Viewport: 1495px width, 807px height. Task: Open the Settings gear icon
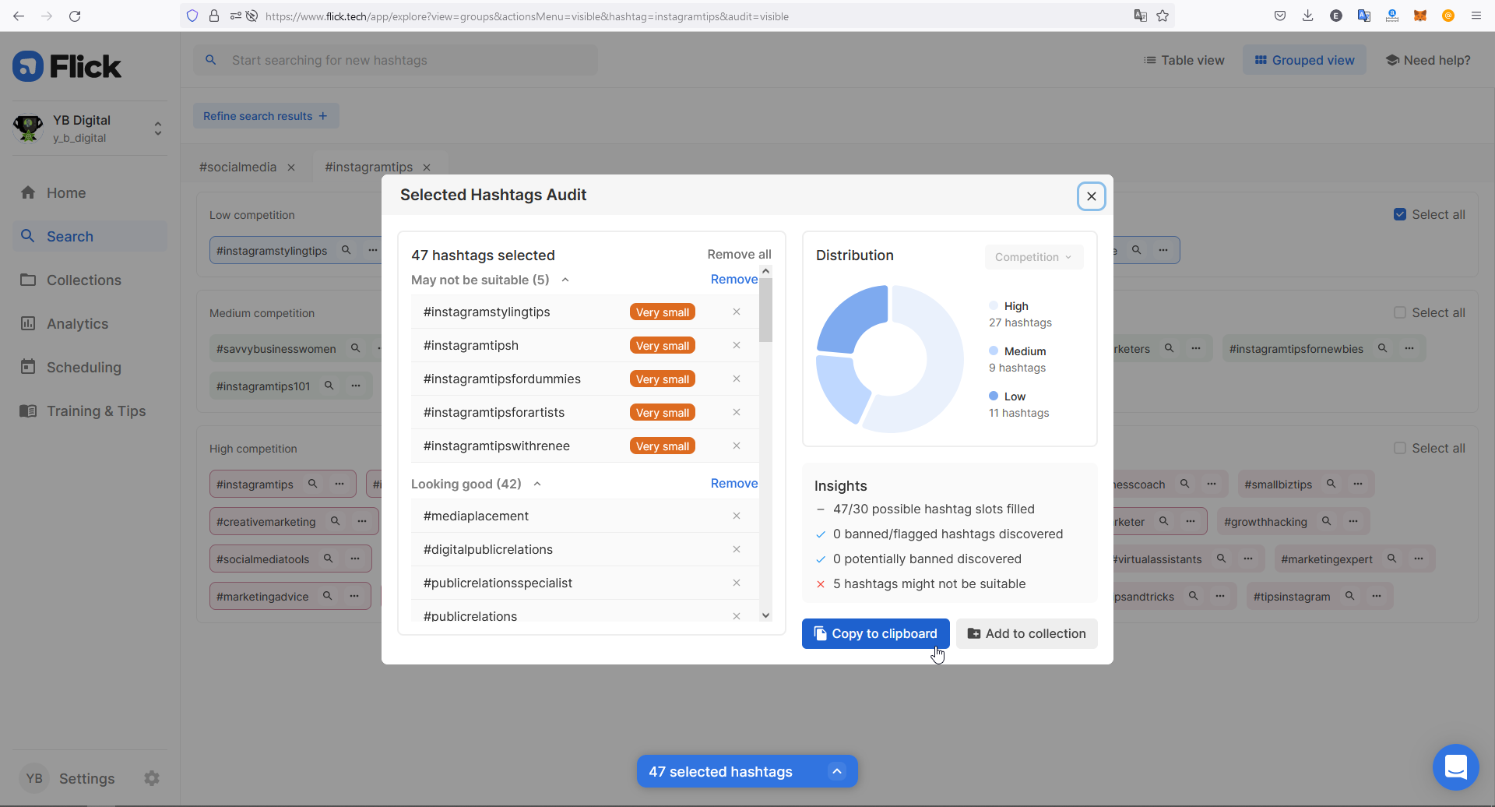pyautogui.click(x=152, y=777)
